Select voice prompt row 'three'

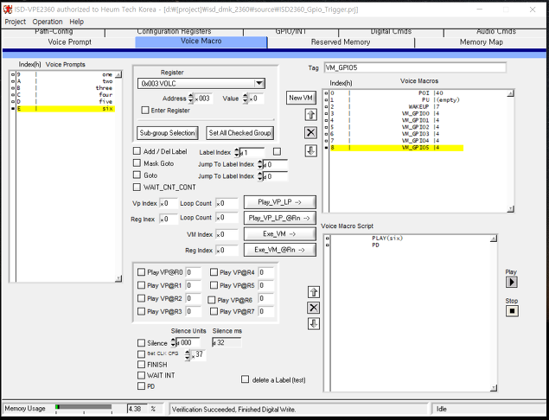(x=66, y=88)
